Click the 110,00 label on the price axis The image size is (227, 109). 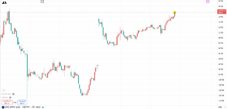click(x=221, y=101)
